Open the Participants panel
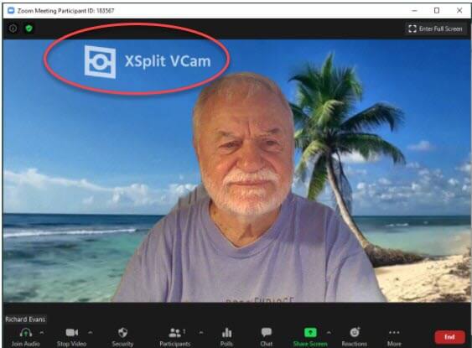This screenshot has width=472, height=348. [x=175, y=333]
